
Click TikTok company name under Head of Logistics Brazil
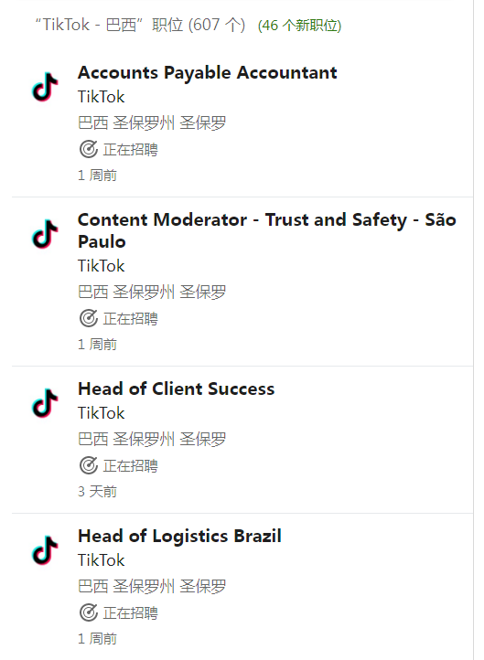coord(101,560)
